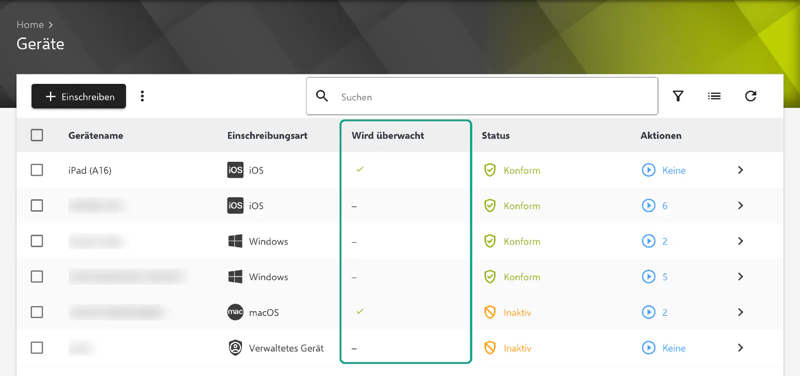Click the Einschreiben button
Screen dimensions: 800x376
(78, 96)
